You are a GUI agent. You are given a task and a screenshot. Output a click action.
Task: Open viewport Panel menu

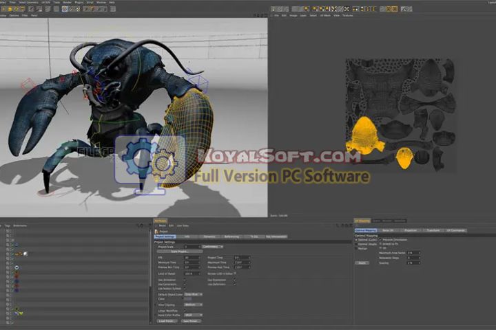[34, 15]
